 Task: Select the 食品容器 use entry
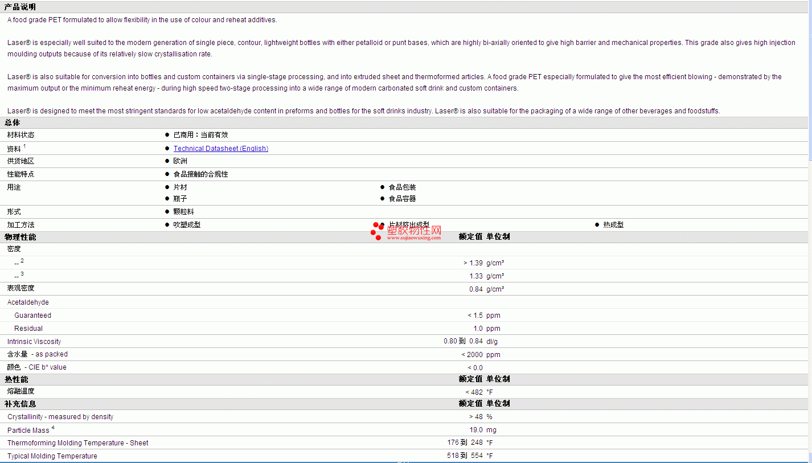[x=402, y=199]
